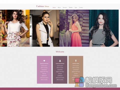Click the Liangmoban watermark logo icon
The image size is (120, 90).
click(x=79, y=82)
